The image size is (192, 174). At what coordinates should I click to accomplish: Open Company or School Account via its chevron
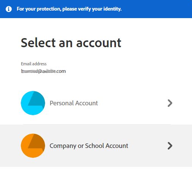[170, 146]
